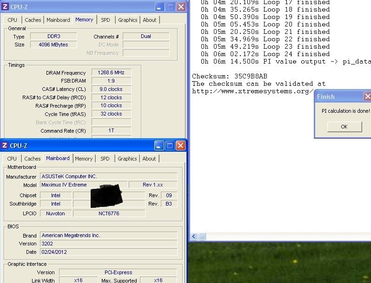Click the CAS# Latency value 9.0 clocks

pyautogui.click(x=111, y=89)
